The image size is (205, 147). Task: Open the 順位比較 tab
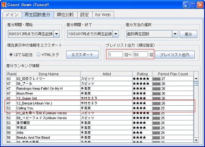tap(66, 15)
